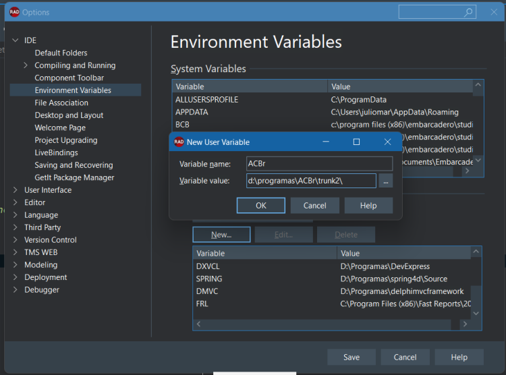Maximize the New User Variable dialog

tap(356, 142)
